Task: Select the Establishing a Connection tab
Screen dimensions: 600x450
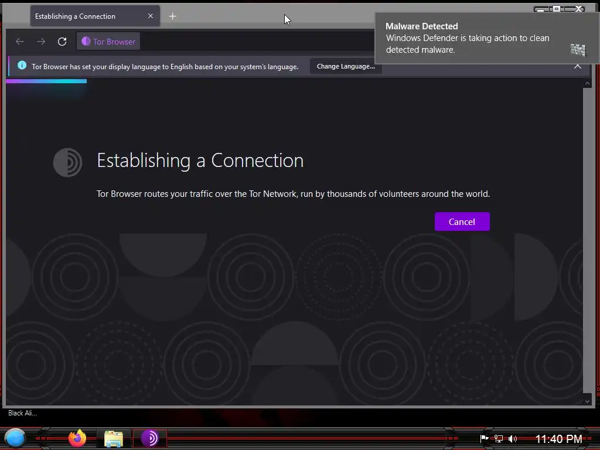Action: [95, 16]
